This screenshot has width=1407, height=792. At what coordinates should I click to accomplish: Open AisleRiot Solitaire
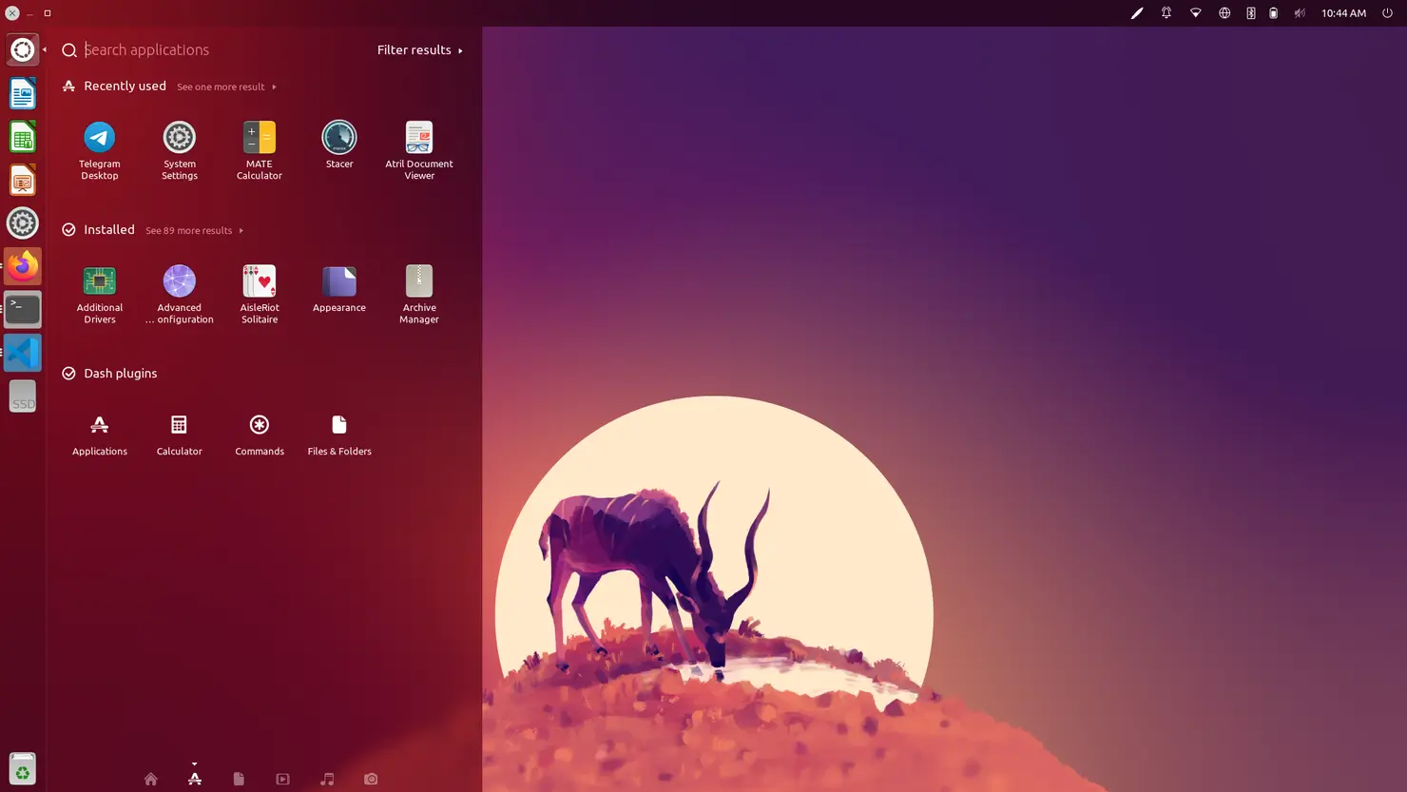[259, 294]
